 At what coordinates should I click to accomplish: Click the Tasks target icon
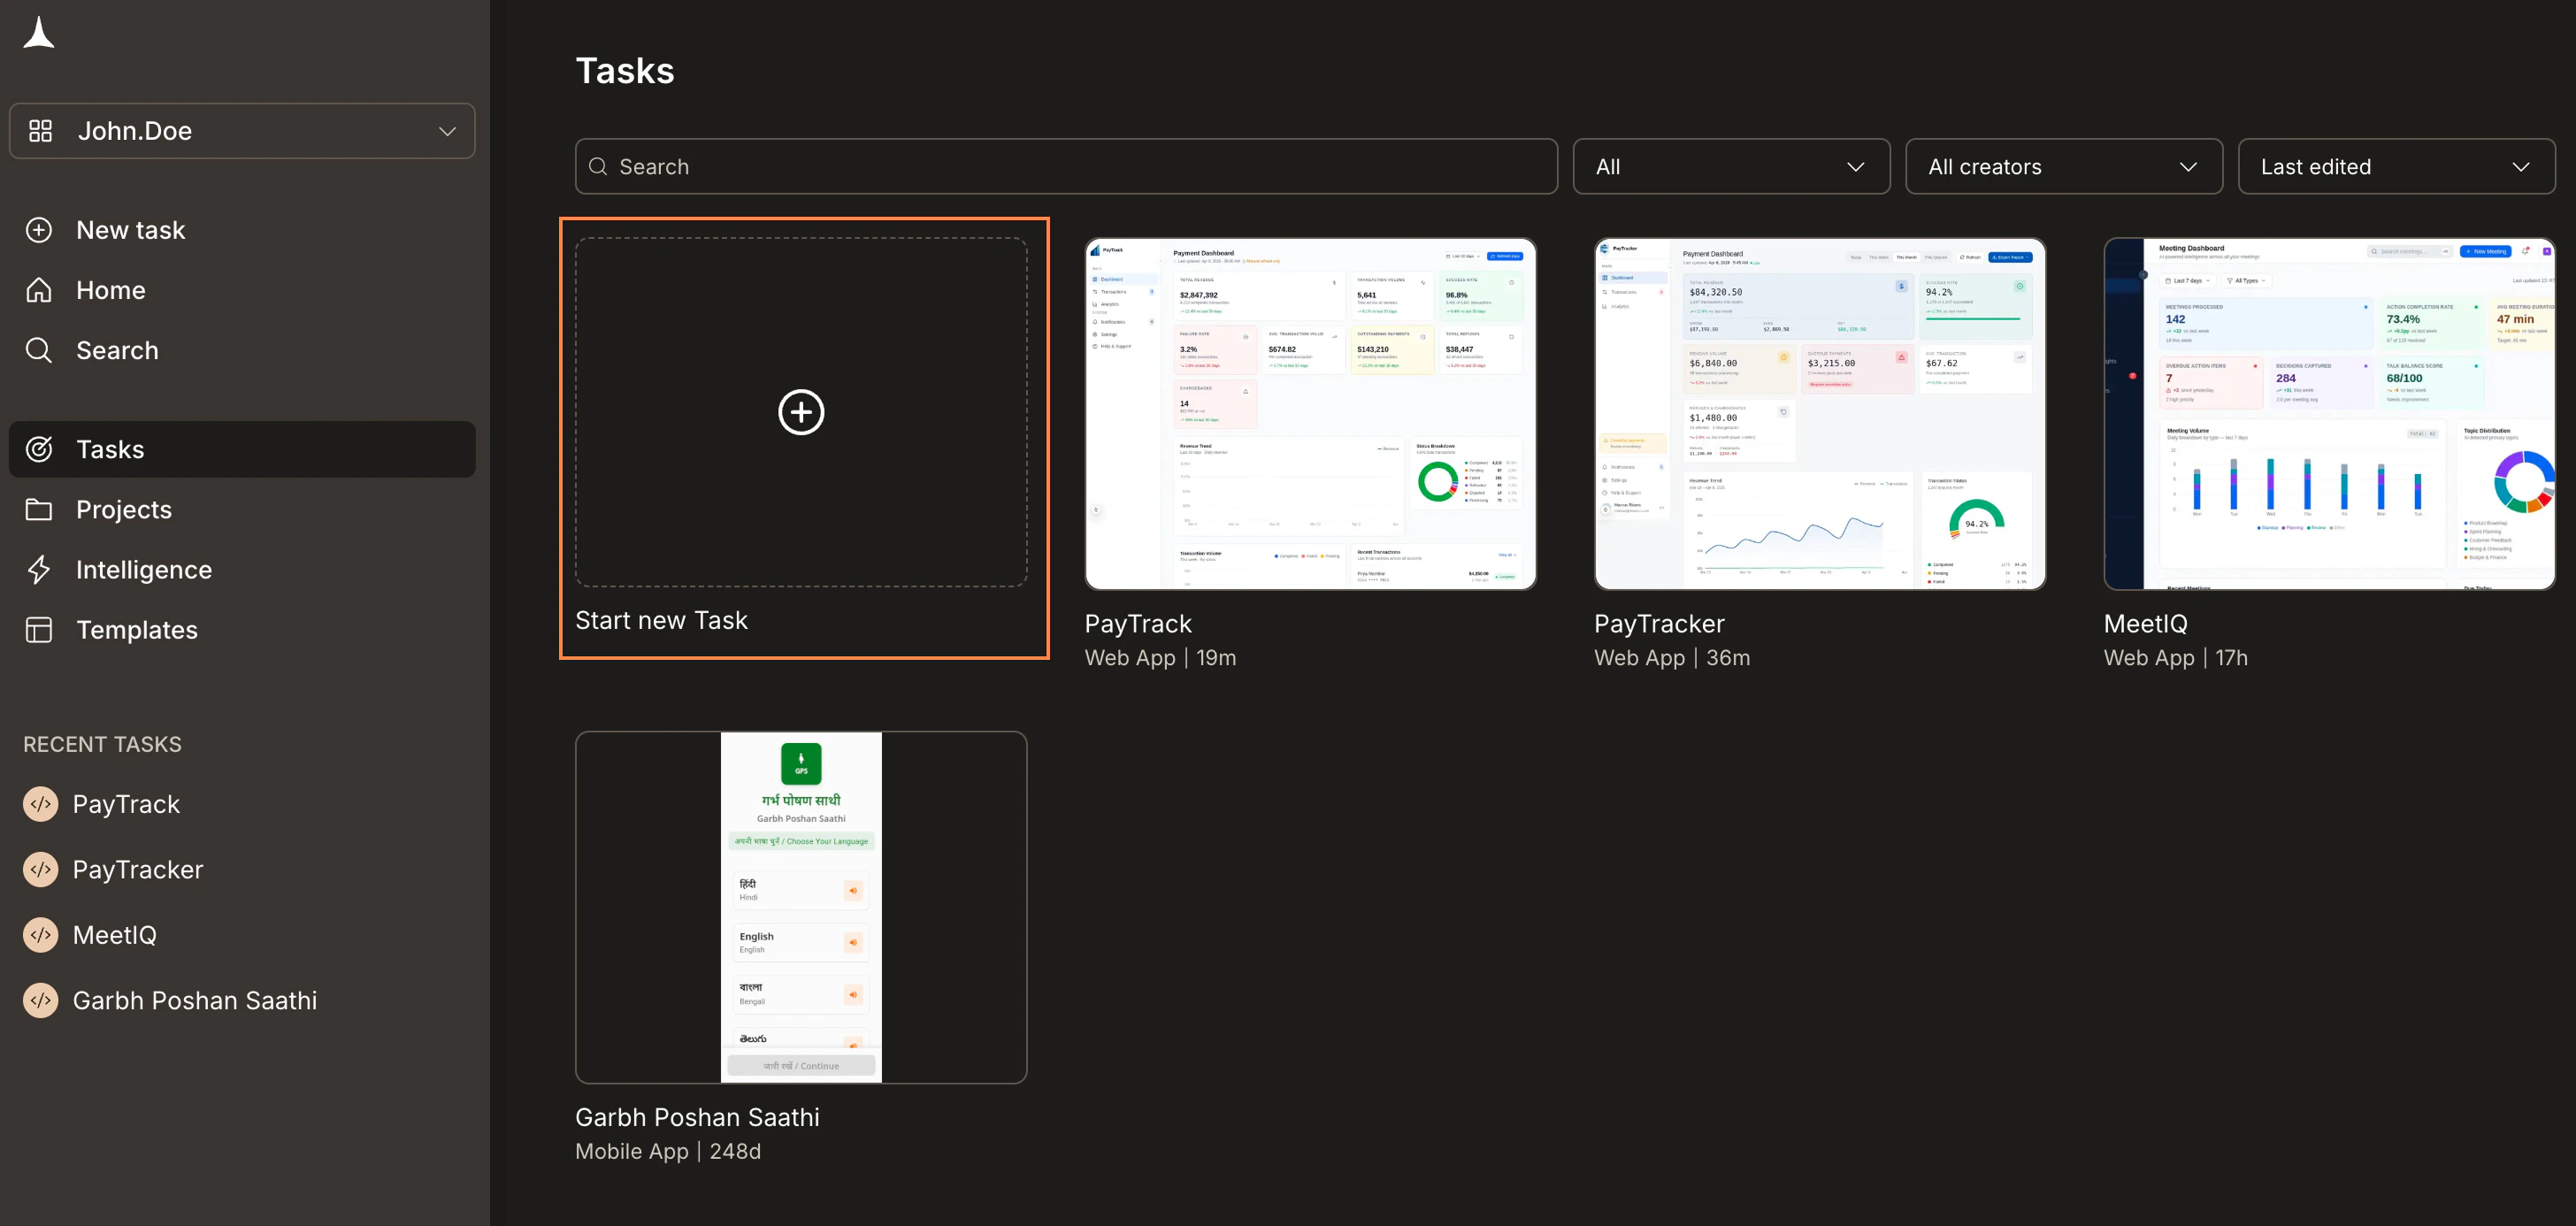pyautogui.click(x=39, y=449)
